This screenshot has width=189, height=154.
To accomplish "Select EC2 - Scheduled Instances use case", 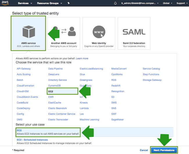I will 32,140.
